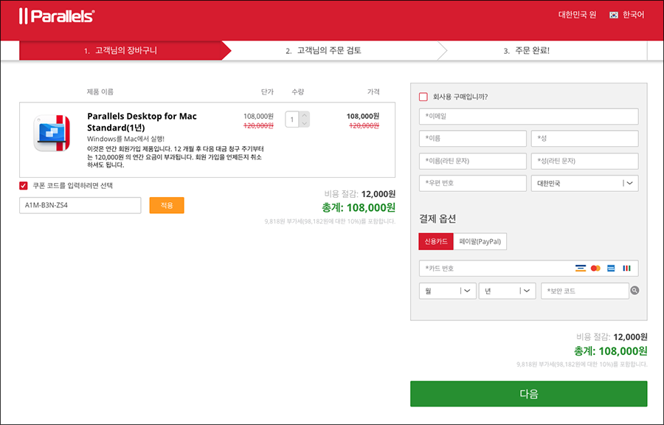The width and height of the screenshot is (664, 425).
Task: Click the 가격 column header
Action: coord(373,91)
